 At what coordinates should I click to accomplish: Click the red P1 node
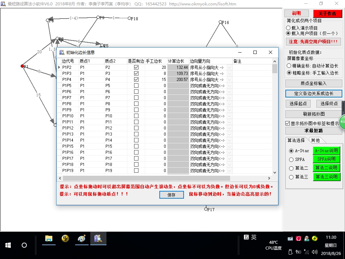click(22, 66)
